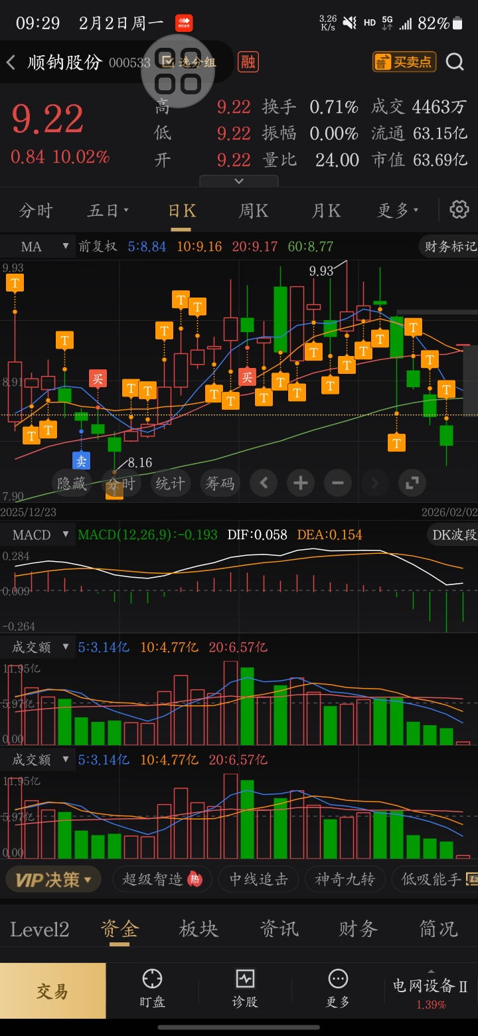Tap the 5G network indicator

pos(387,23)
